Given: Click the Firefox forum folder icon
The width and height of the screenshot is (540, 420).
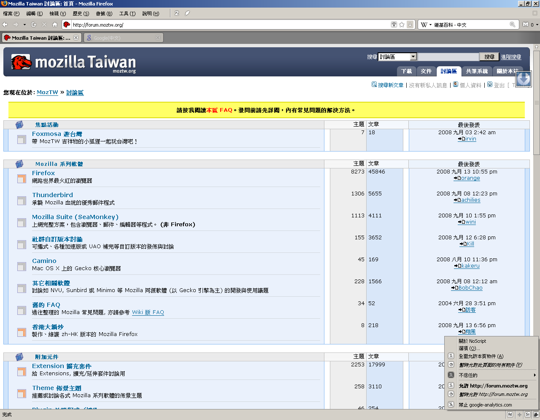Looking at the screenshot, I should [x=22, y=179].
